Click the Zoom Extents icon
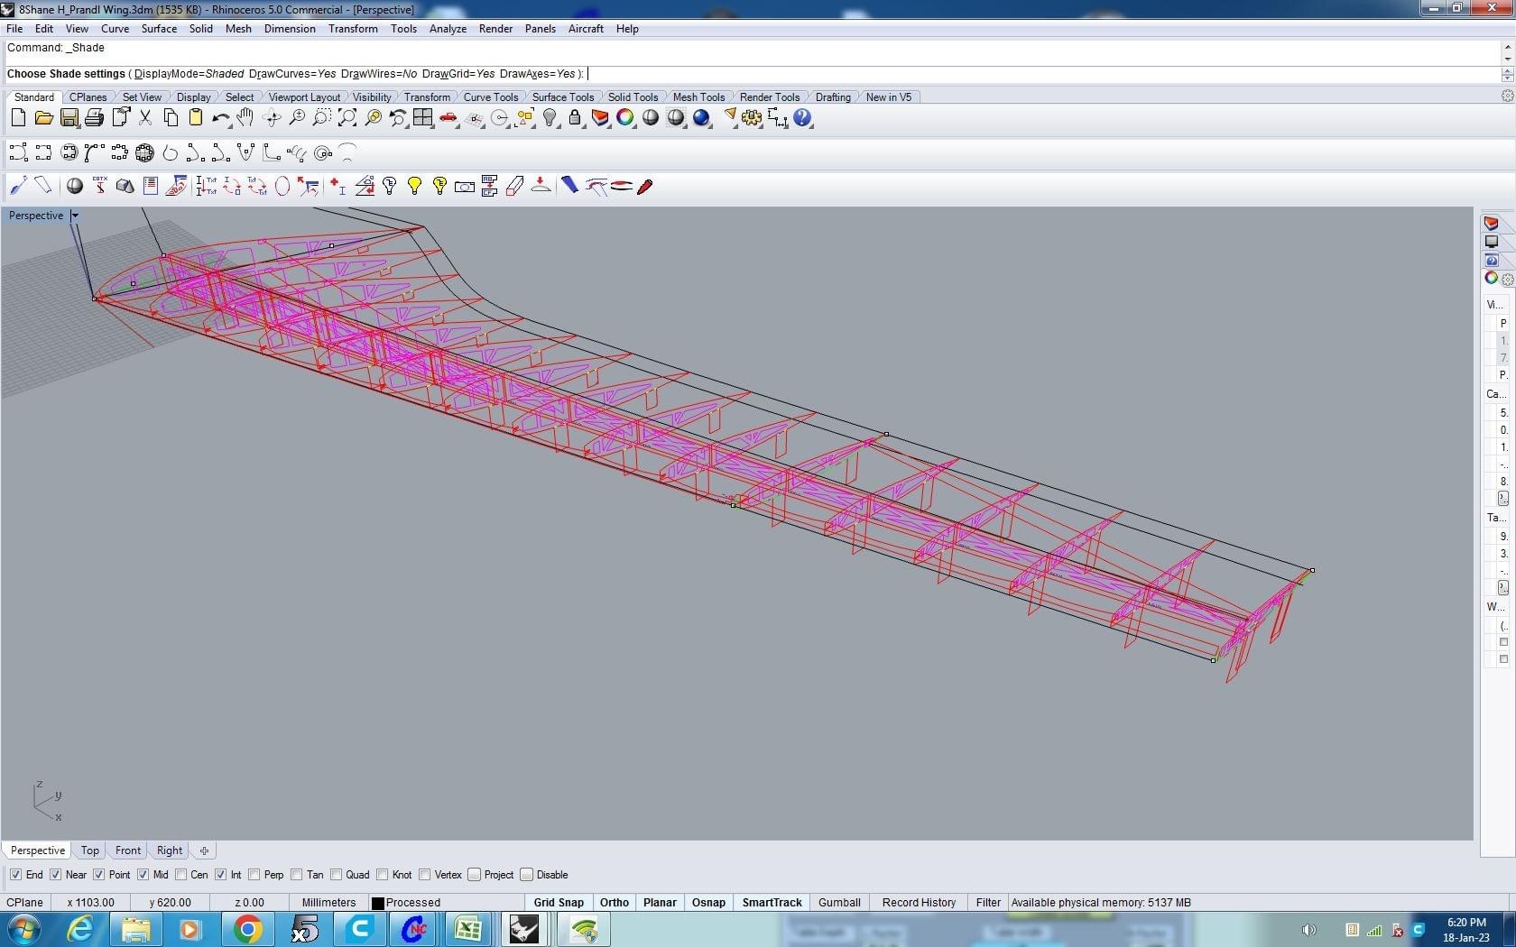 pos(347,118)
